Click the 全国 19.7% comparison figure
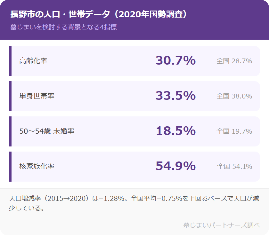Screen dimensions: 269x236 [234, 131]
